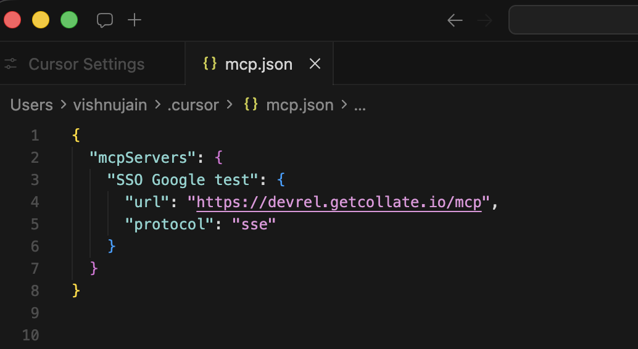Click the braces icon on mcp.json tab

click(210, 64)
